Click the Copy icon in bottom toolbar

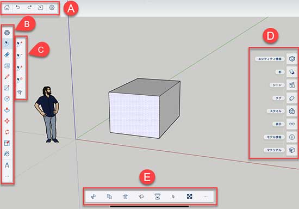click(109, 196)
